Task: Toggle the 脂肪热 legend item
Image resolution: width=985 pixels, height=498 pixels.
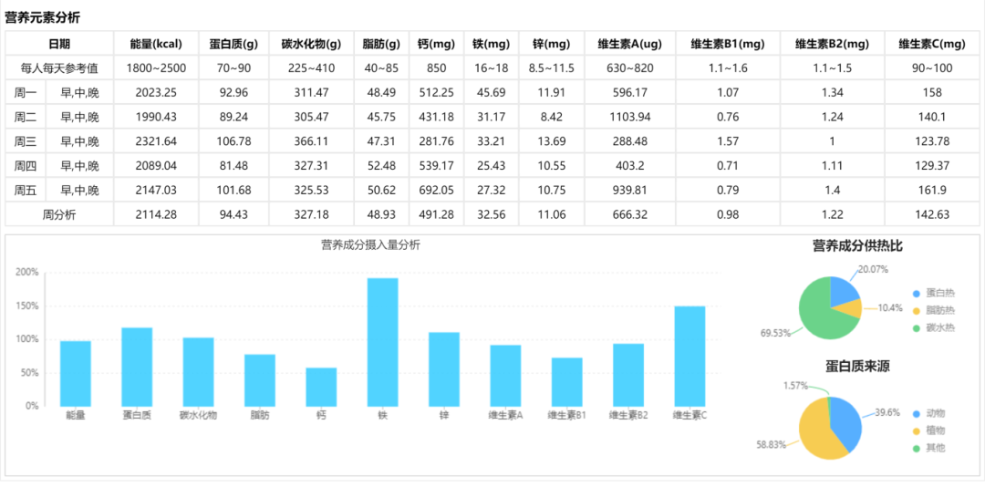Action: (x=934, y=310)
